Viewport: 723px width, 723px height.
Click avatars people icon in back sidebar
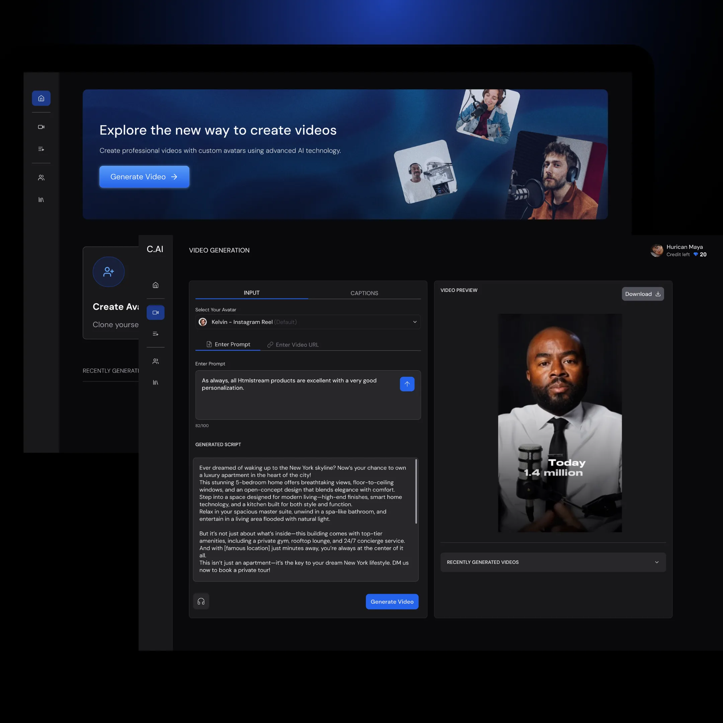point(41,178)
